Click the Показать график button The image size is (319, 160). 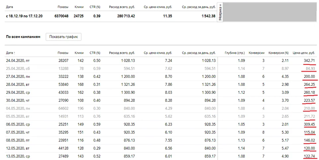click(63, 37)
